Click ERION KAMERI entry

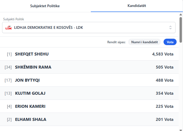coord(30,106)
